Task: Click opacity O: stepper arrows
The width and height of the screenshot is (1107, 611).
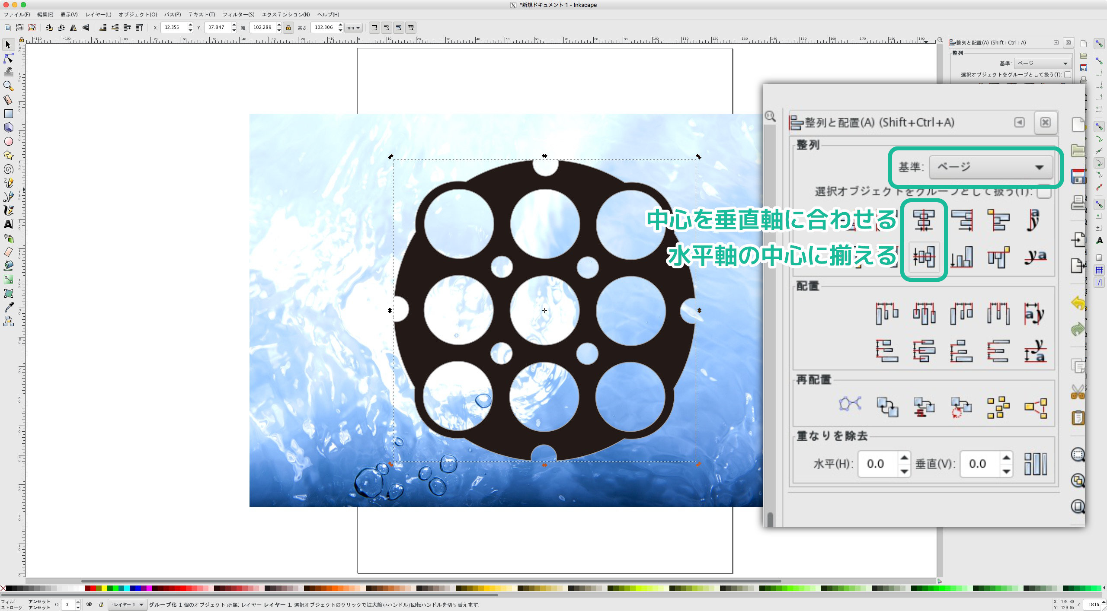Action: pyautogui.click(x=78, y=605)
